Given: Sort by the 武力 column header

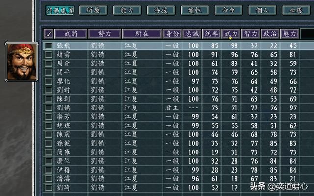Looking at the screenshot, I should point(231,34).
